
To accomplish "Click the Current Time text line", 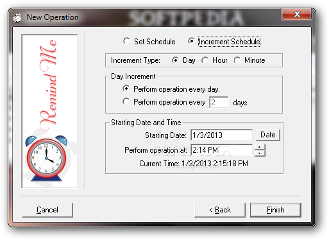I will (194, 164).
